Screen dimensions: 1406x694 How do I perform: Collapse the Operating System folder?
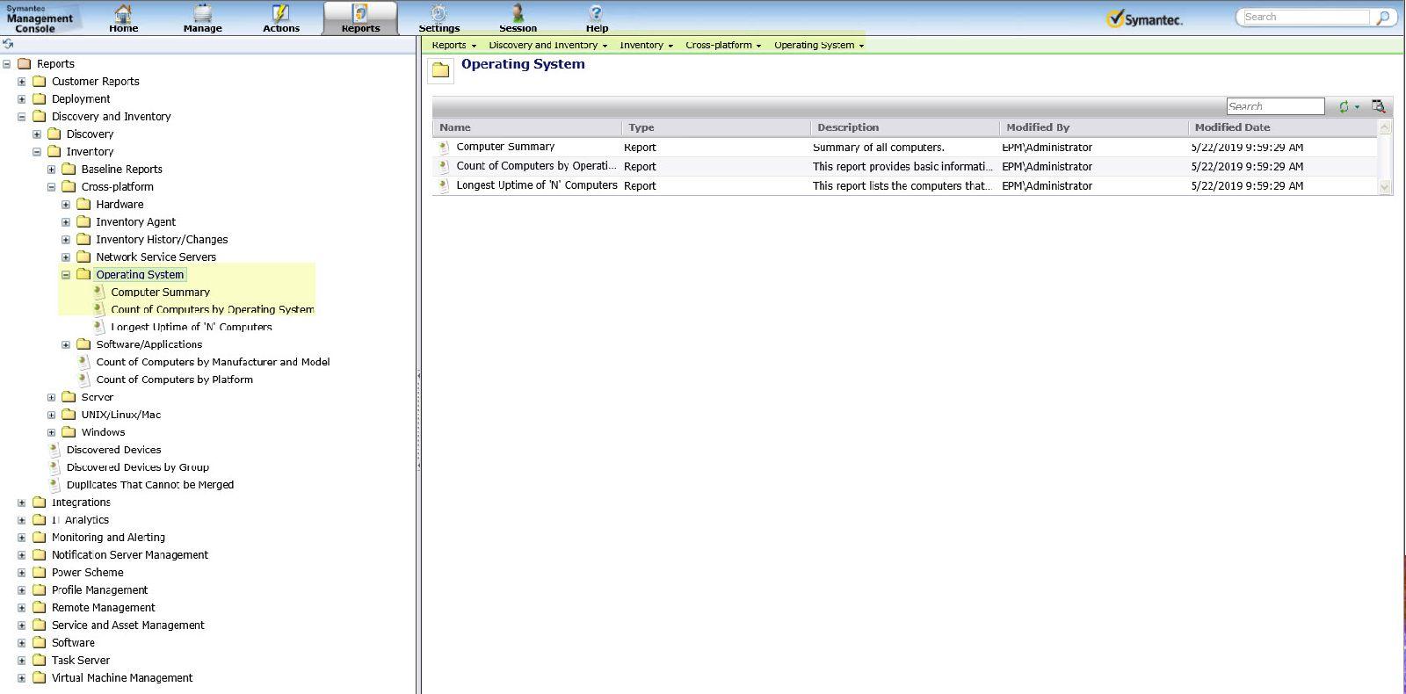(x=66, y=275)
